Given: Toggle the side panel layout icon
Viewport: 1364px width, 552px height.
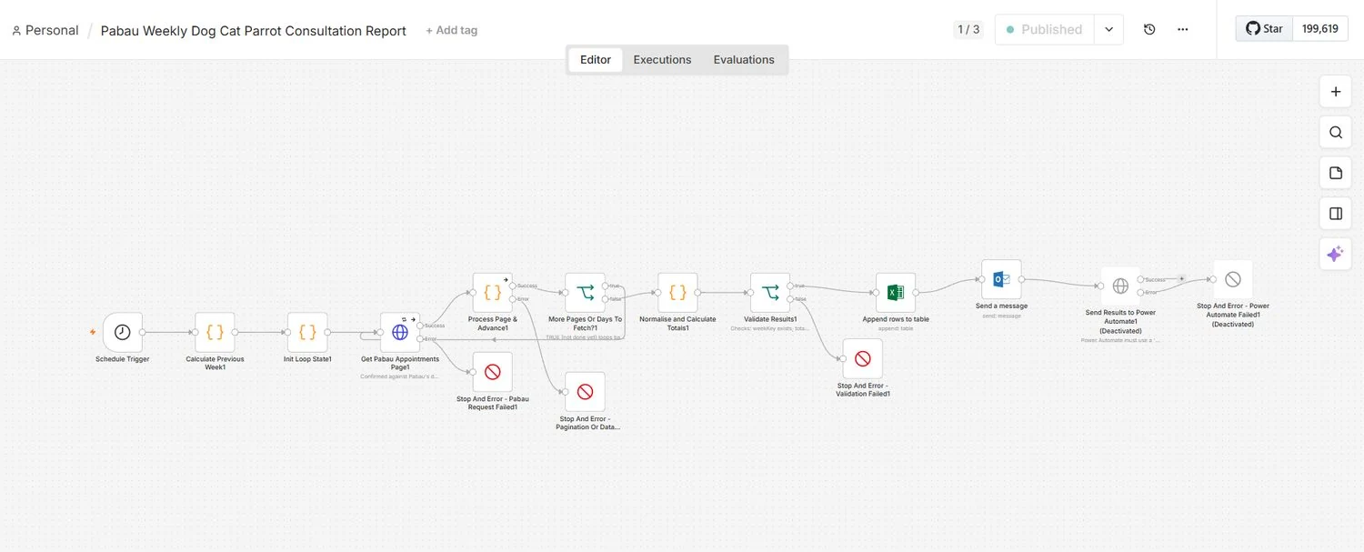Looking at the screenshot, I should 1335,214.
